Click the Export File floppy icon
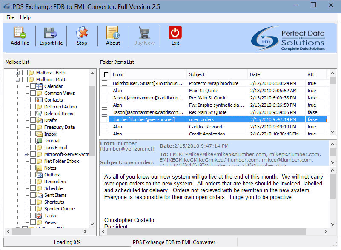Image resolution: width=341 pixels, height=250 pixels. (51, 33)
